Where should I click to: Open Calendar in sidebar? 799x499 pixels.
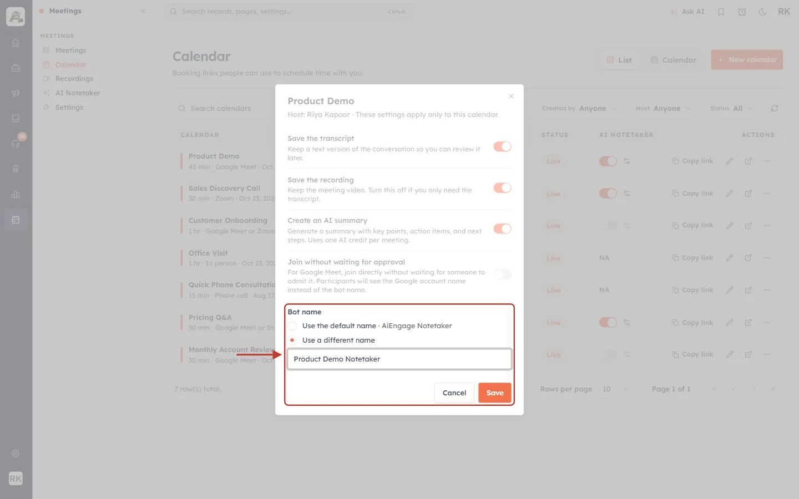tap(70, 65)
